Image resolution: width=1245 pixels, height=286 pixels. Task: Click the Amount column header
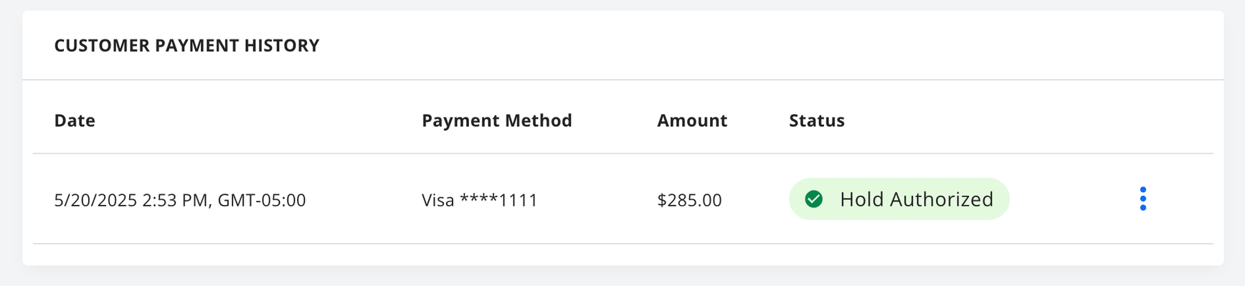pyautogui.click(x=692, y=120)
